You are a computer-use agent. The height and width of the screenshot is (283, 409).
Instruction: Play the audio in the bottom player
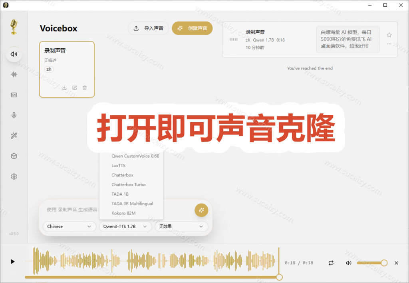[x=12, y=261]
